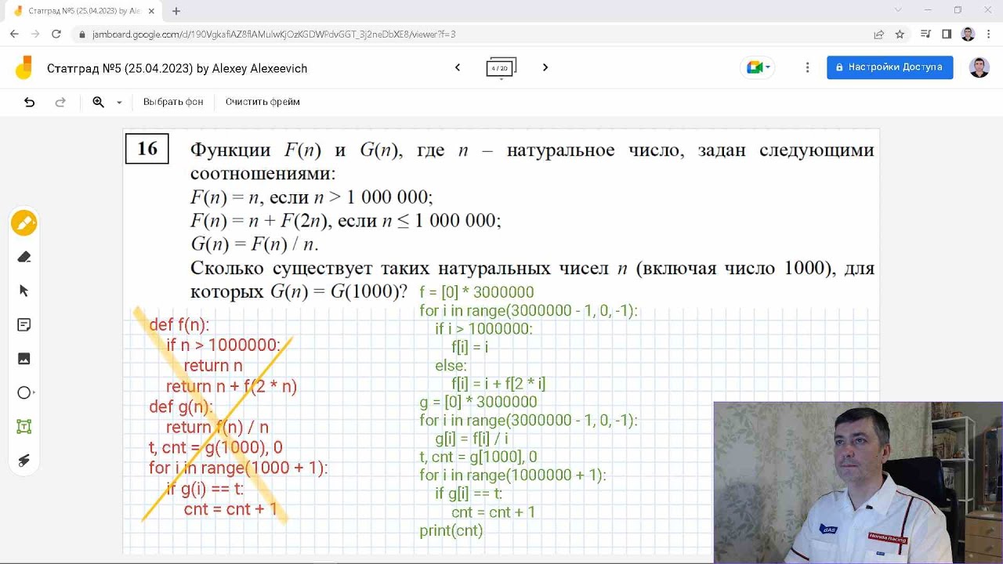Screen dimensions: 1003x564
Task: Activate the Laser pointer tool
Action: 24,461
